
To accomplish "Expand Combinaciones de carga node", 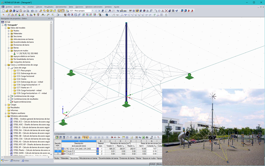I will (x=8, y=96).
